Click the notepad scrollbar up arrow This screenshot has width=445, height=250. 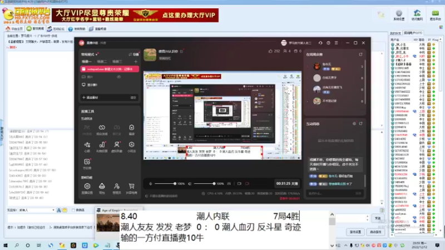click(332, 214)
